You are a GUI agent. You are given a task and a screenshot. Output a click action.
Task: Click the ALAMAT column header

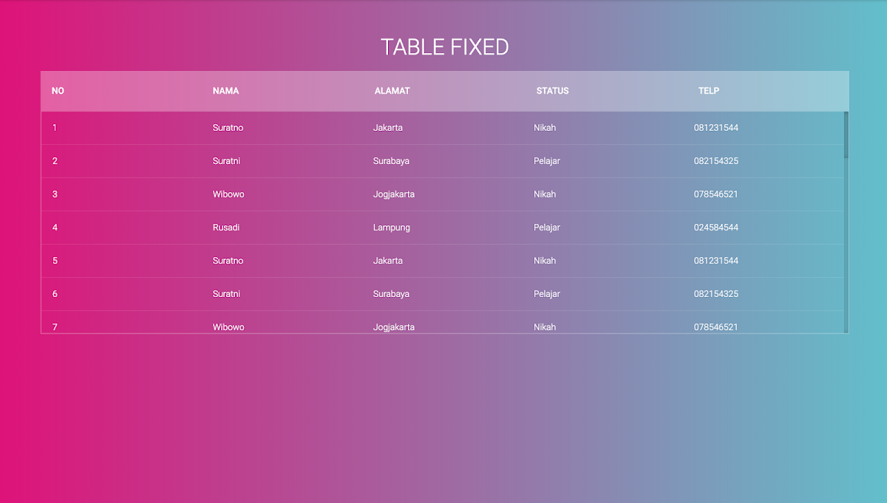click(x=392, y=91)
